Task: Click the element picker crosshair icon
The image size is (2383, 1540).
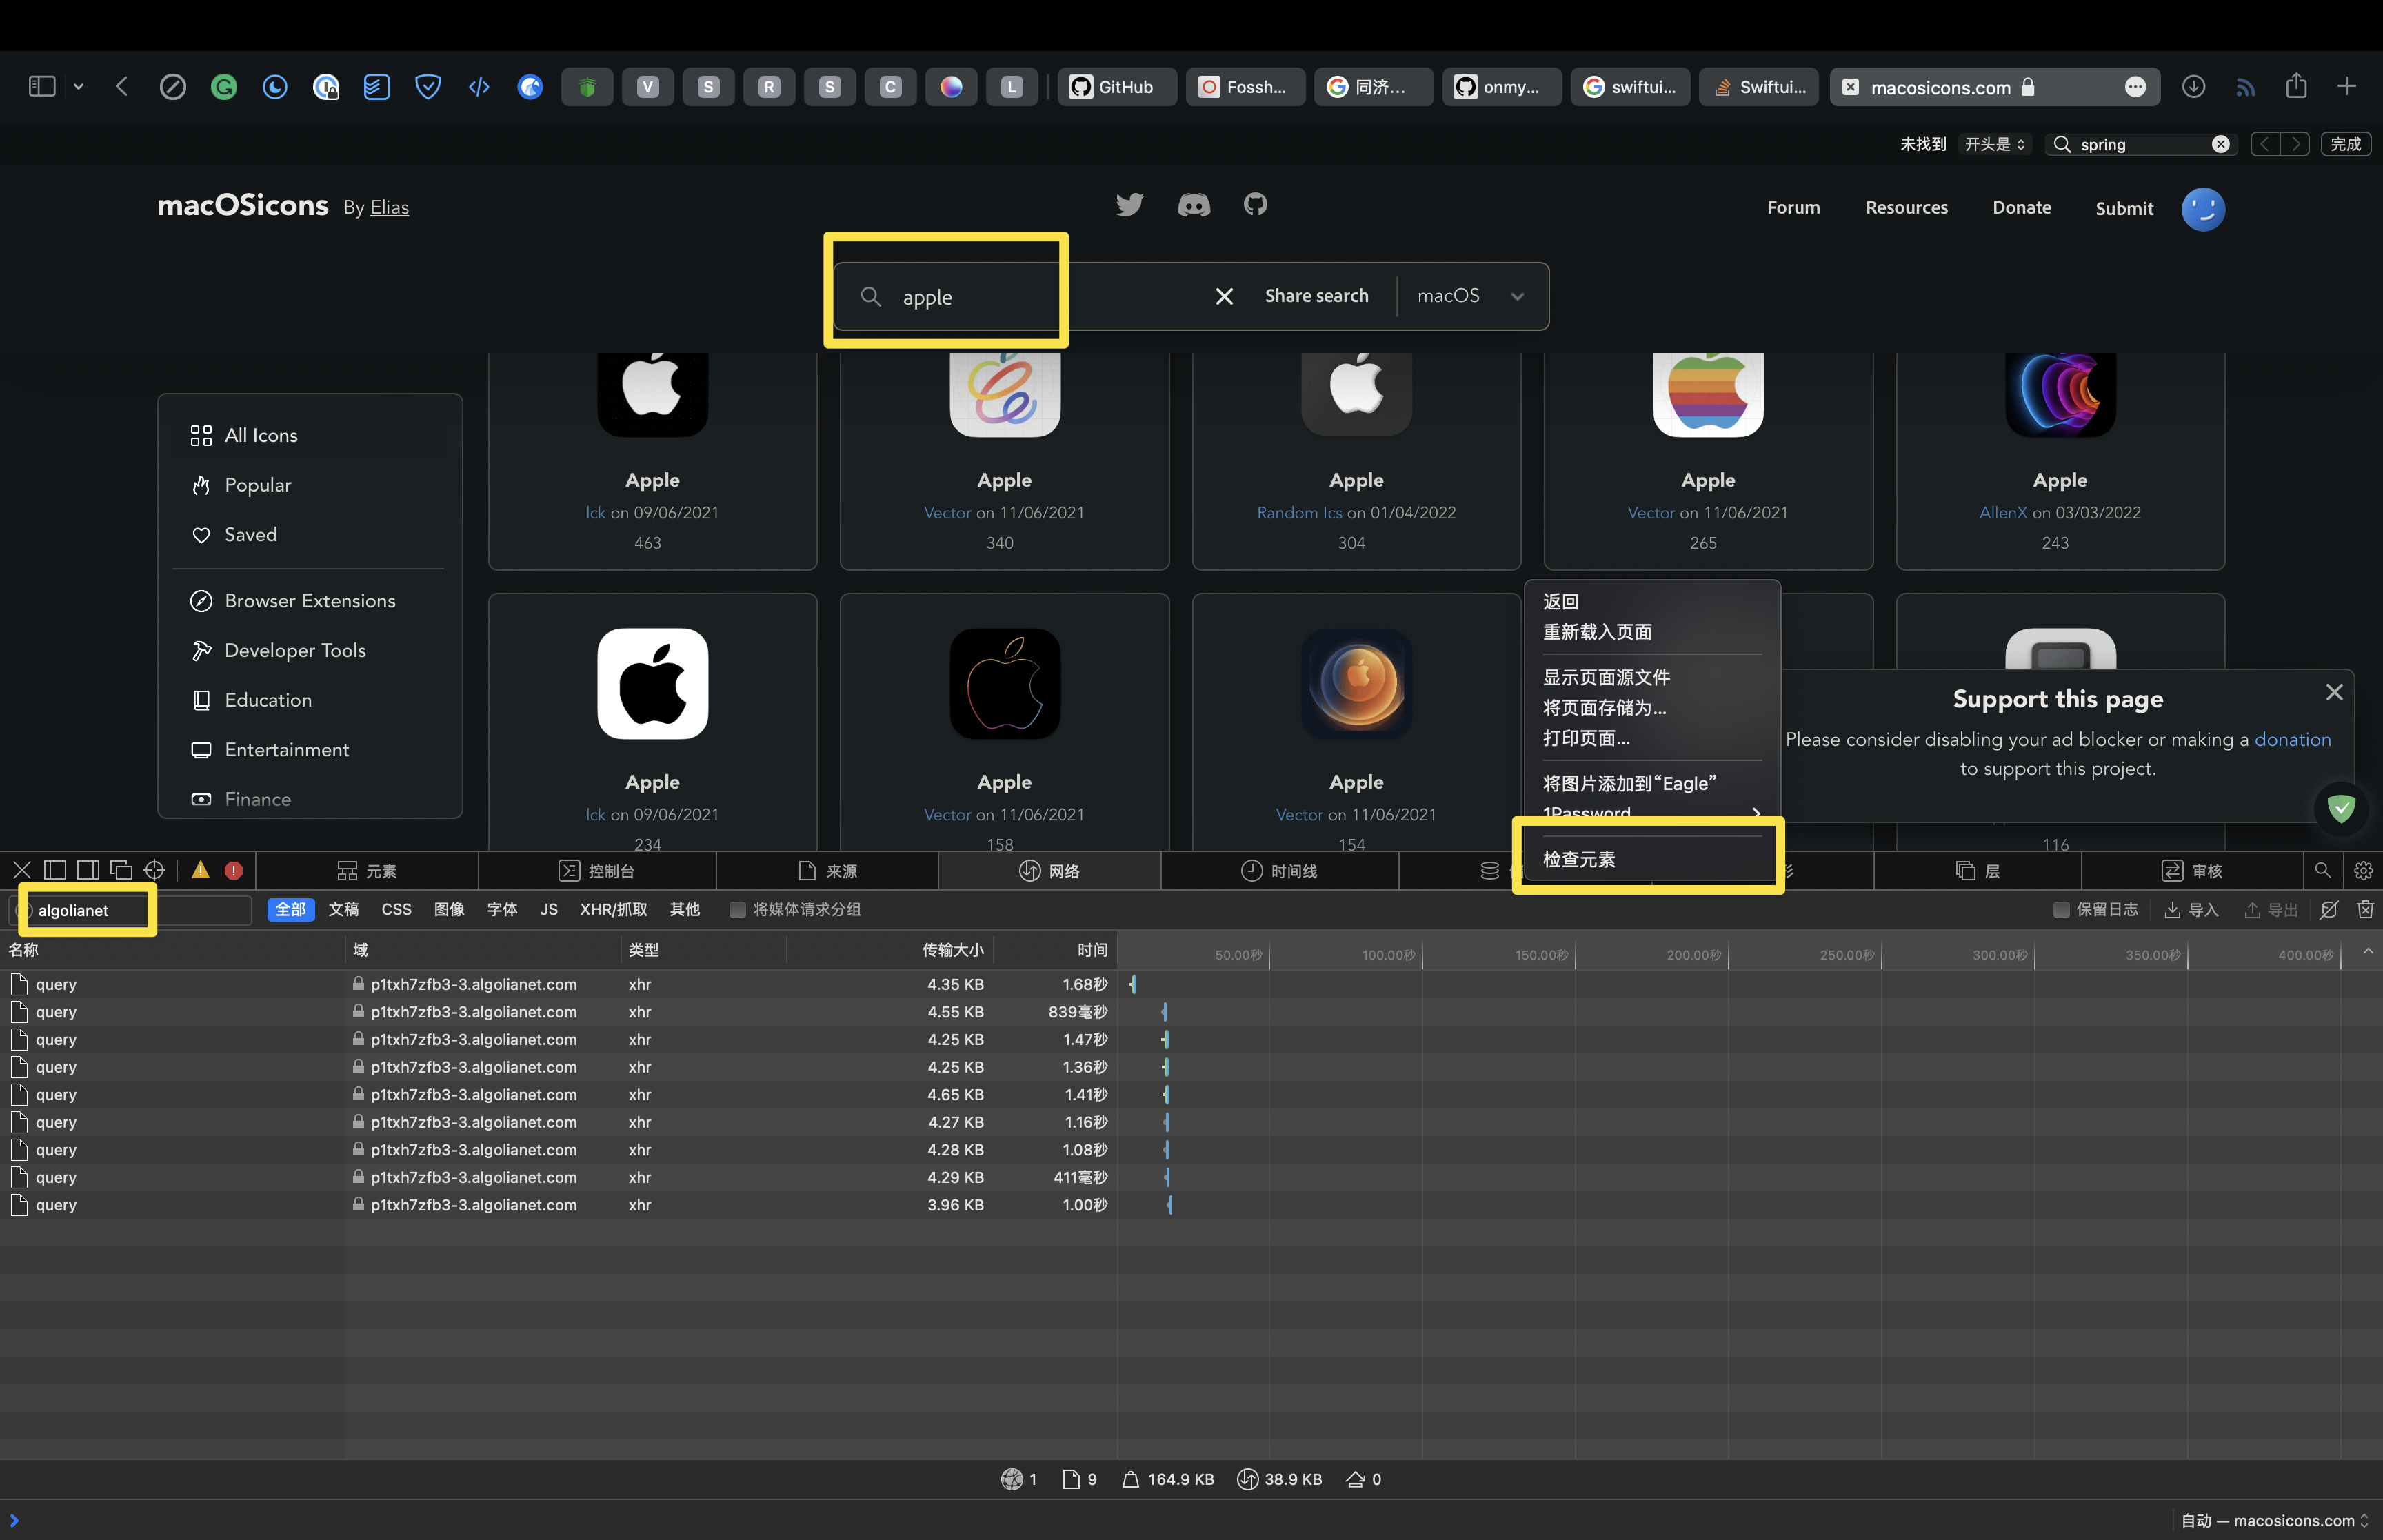Action: [154, 870]
